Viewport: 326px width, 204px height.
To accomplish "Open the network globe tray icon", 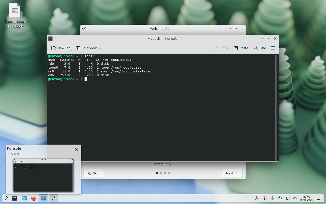I will coord(280,198).
